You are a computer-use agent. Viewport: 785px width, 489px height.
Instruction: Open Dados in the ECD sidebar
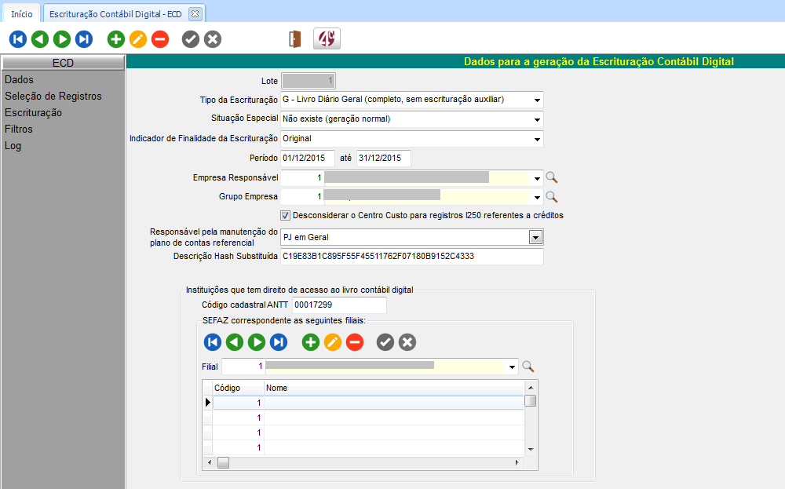[19, 79]
